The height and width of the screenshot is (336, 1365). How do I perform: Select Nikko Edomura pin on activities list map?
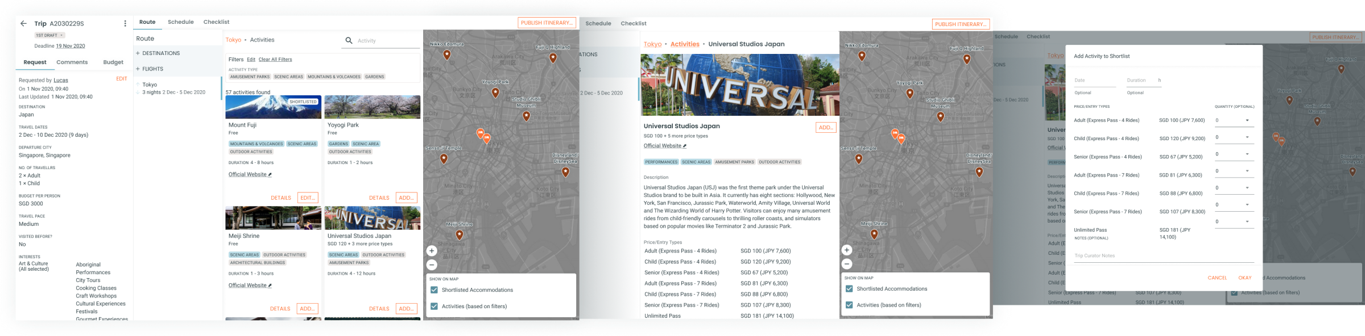click(x=447, y=55)
